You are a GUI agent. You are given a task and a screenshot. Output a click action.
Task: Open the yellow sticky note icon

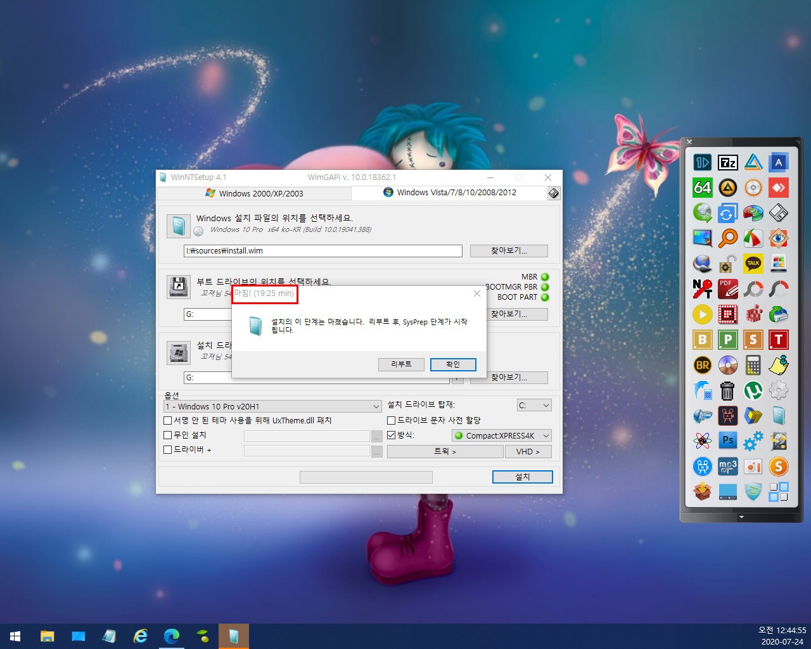(x=778, y=365)
